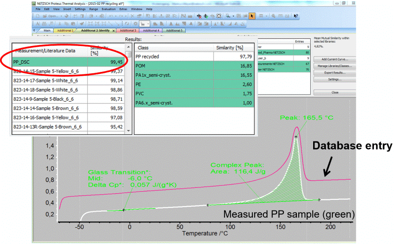395x244 pixels.
Task: Select the PP_DSC result row
Action: 68,62
